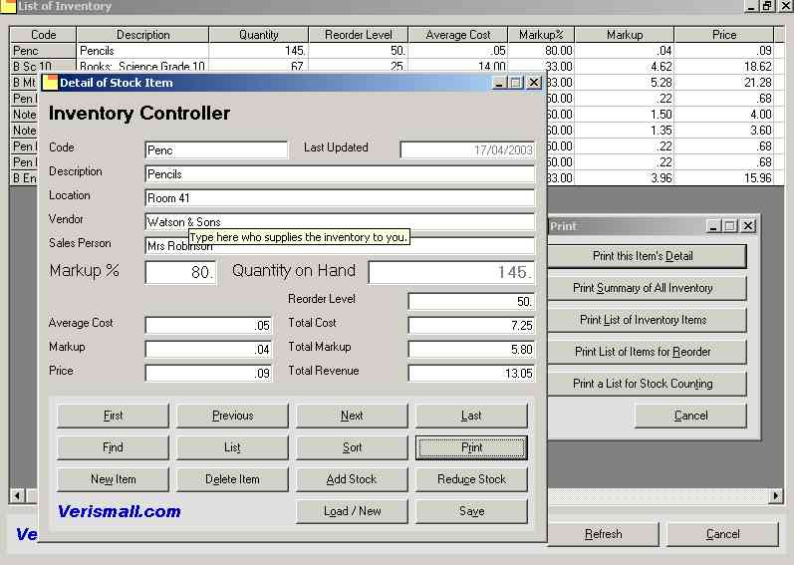Screen dimensions: 794x565
Task: Click the Quantity column header
Action: point(259,35)
